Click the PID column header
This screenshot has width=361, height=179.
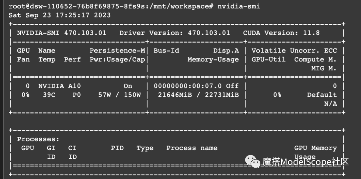(117, 148)
